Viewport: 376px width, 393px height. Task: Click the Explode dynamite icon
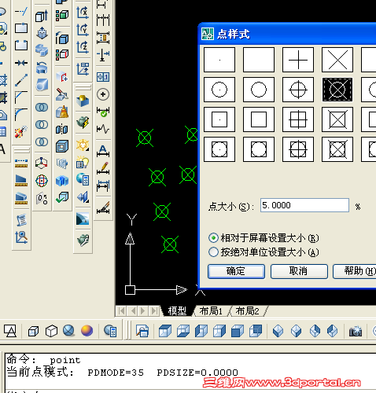[21, 131]
